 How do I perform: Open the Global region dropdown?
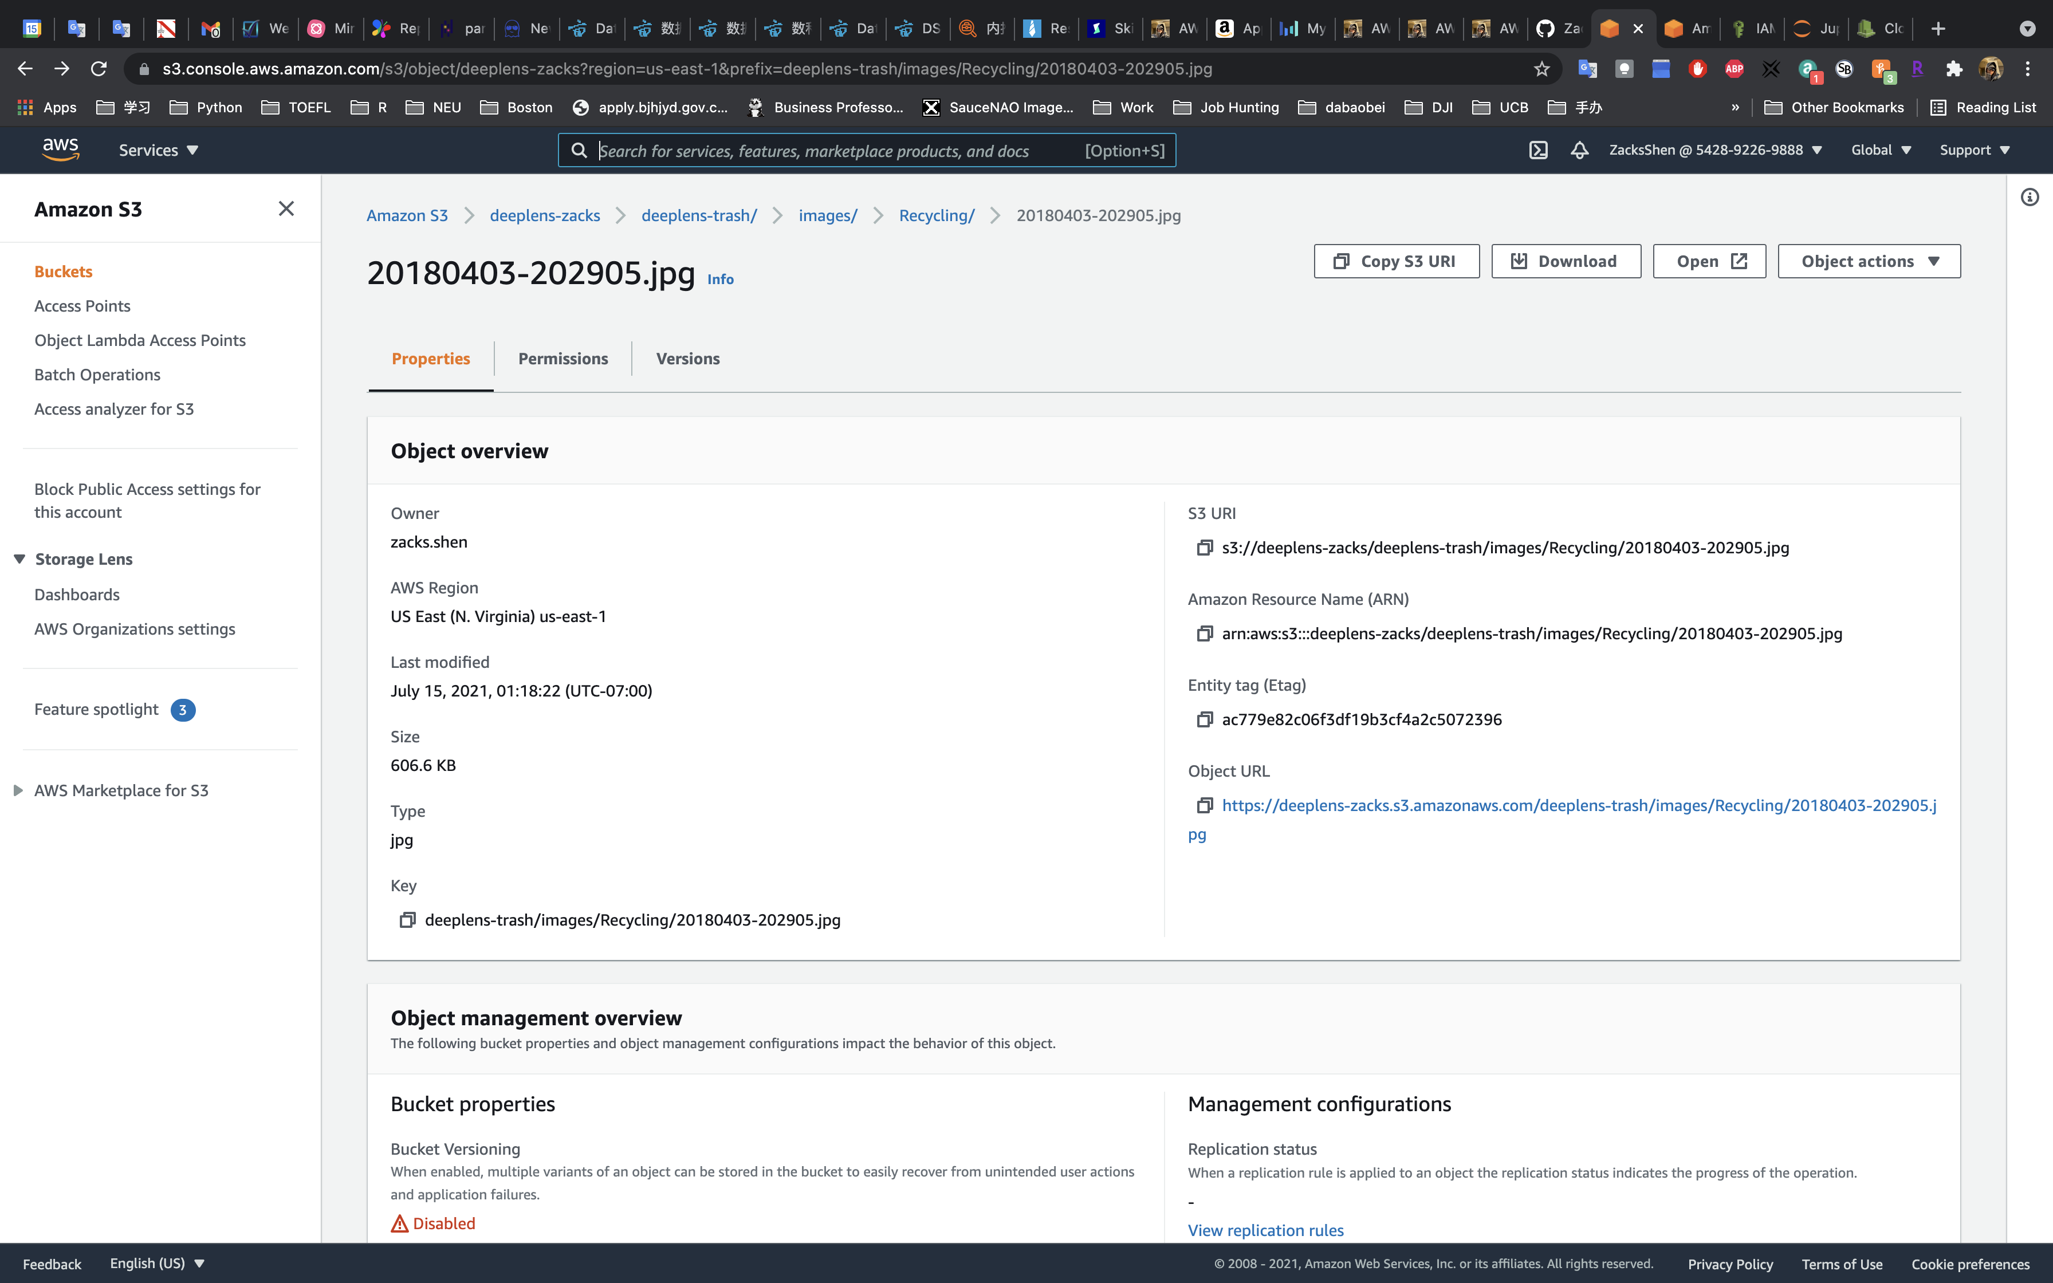tap(1880, 150)
